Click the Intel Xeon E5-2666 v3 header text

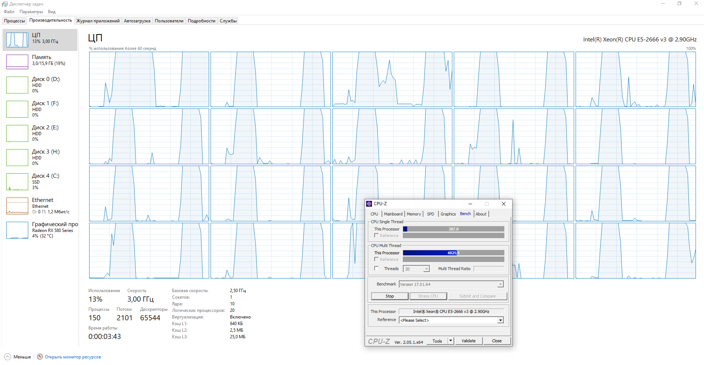(x=640, y=39)
